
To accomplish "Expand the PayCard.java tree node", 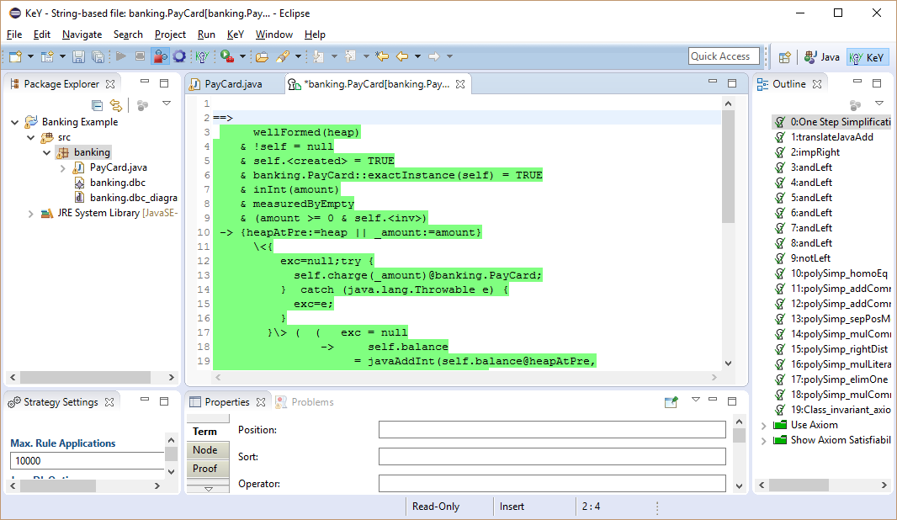I will pyautogui.click(x=63, y=167).
